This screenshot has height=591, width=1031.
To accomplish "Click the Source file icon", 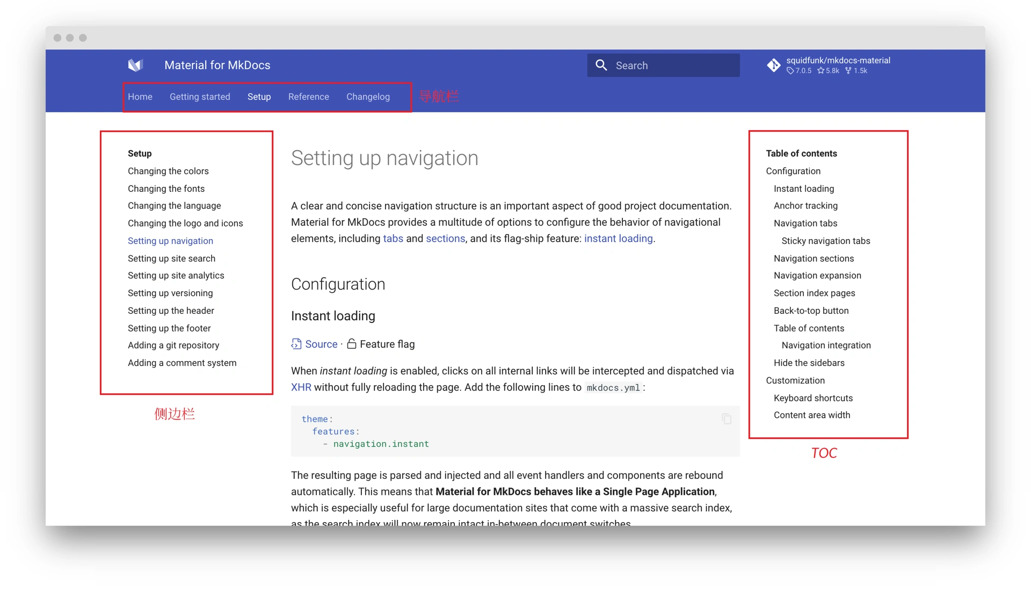I will (296, 344).
